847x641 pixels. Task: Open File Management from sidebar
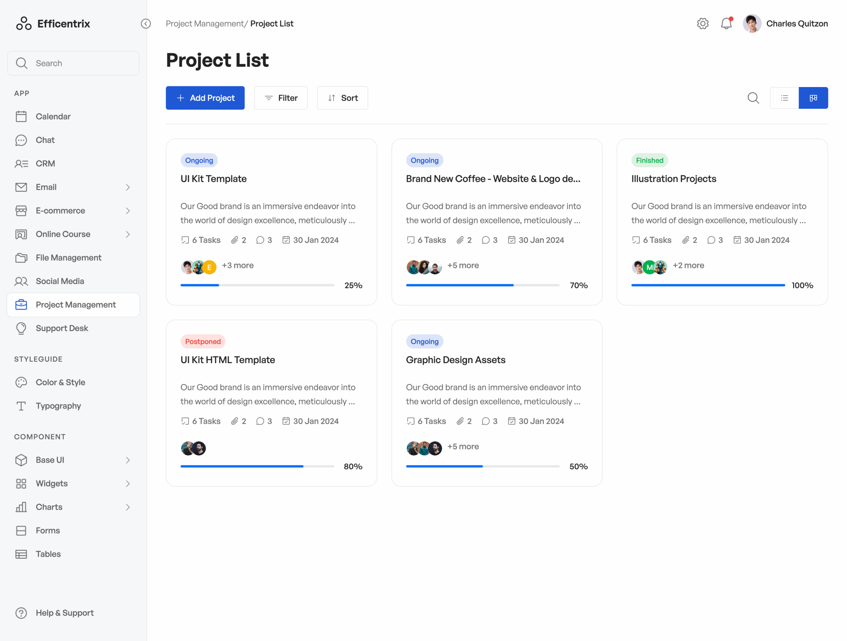click(68, 258)
